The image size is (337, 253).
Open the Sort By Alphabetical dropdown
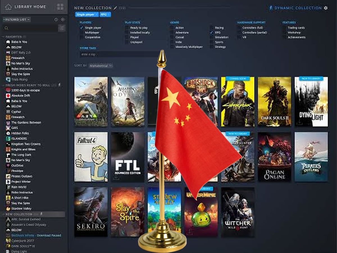point(101,65)
